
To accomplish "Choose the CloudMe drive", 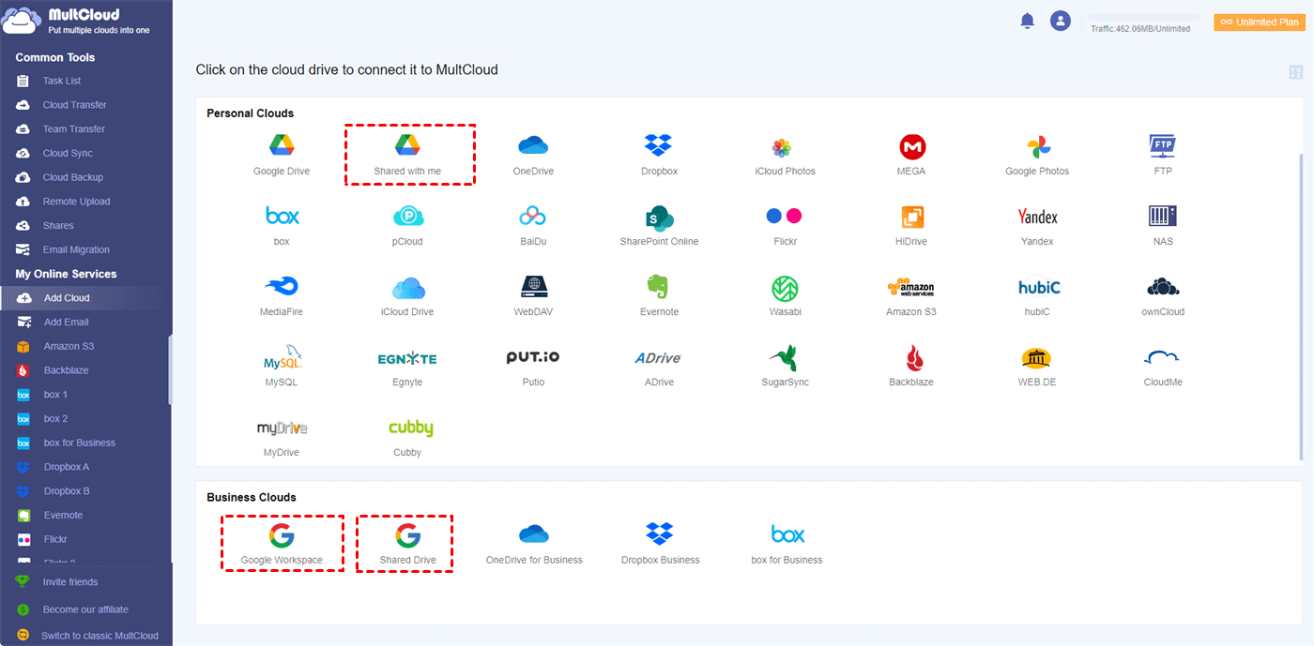I will coord(1163,366).
